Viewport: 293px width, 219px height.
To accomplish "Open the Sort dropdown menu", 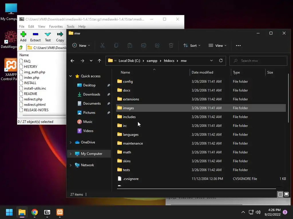I will tap(192, 45).
